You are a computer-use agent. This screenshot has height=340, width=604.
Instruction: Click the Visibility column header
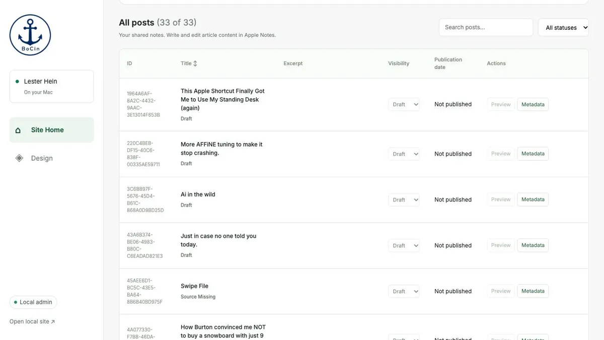click(399, 63)
